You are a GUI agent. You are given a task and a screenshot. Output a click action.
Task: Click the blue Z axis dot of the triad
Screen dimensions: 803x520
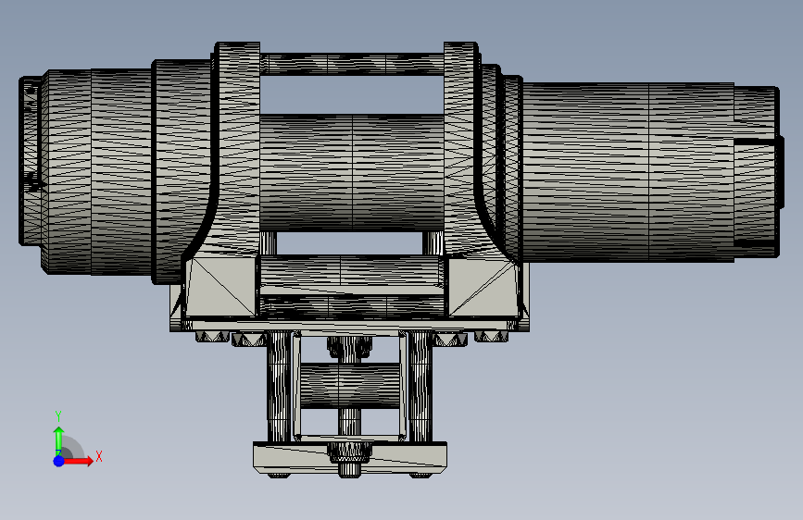click(59, 461)
